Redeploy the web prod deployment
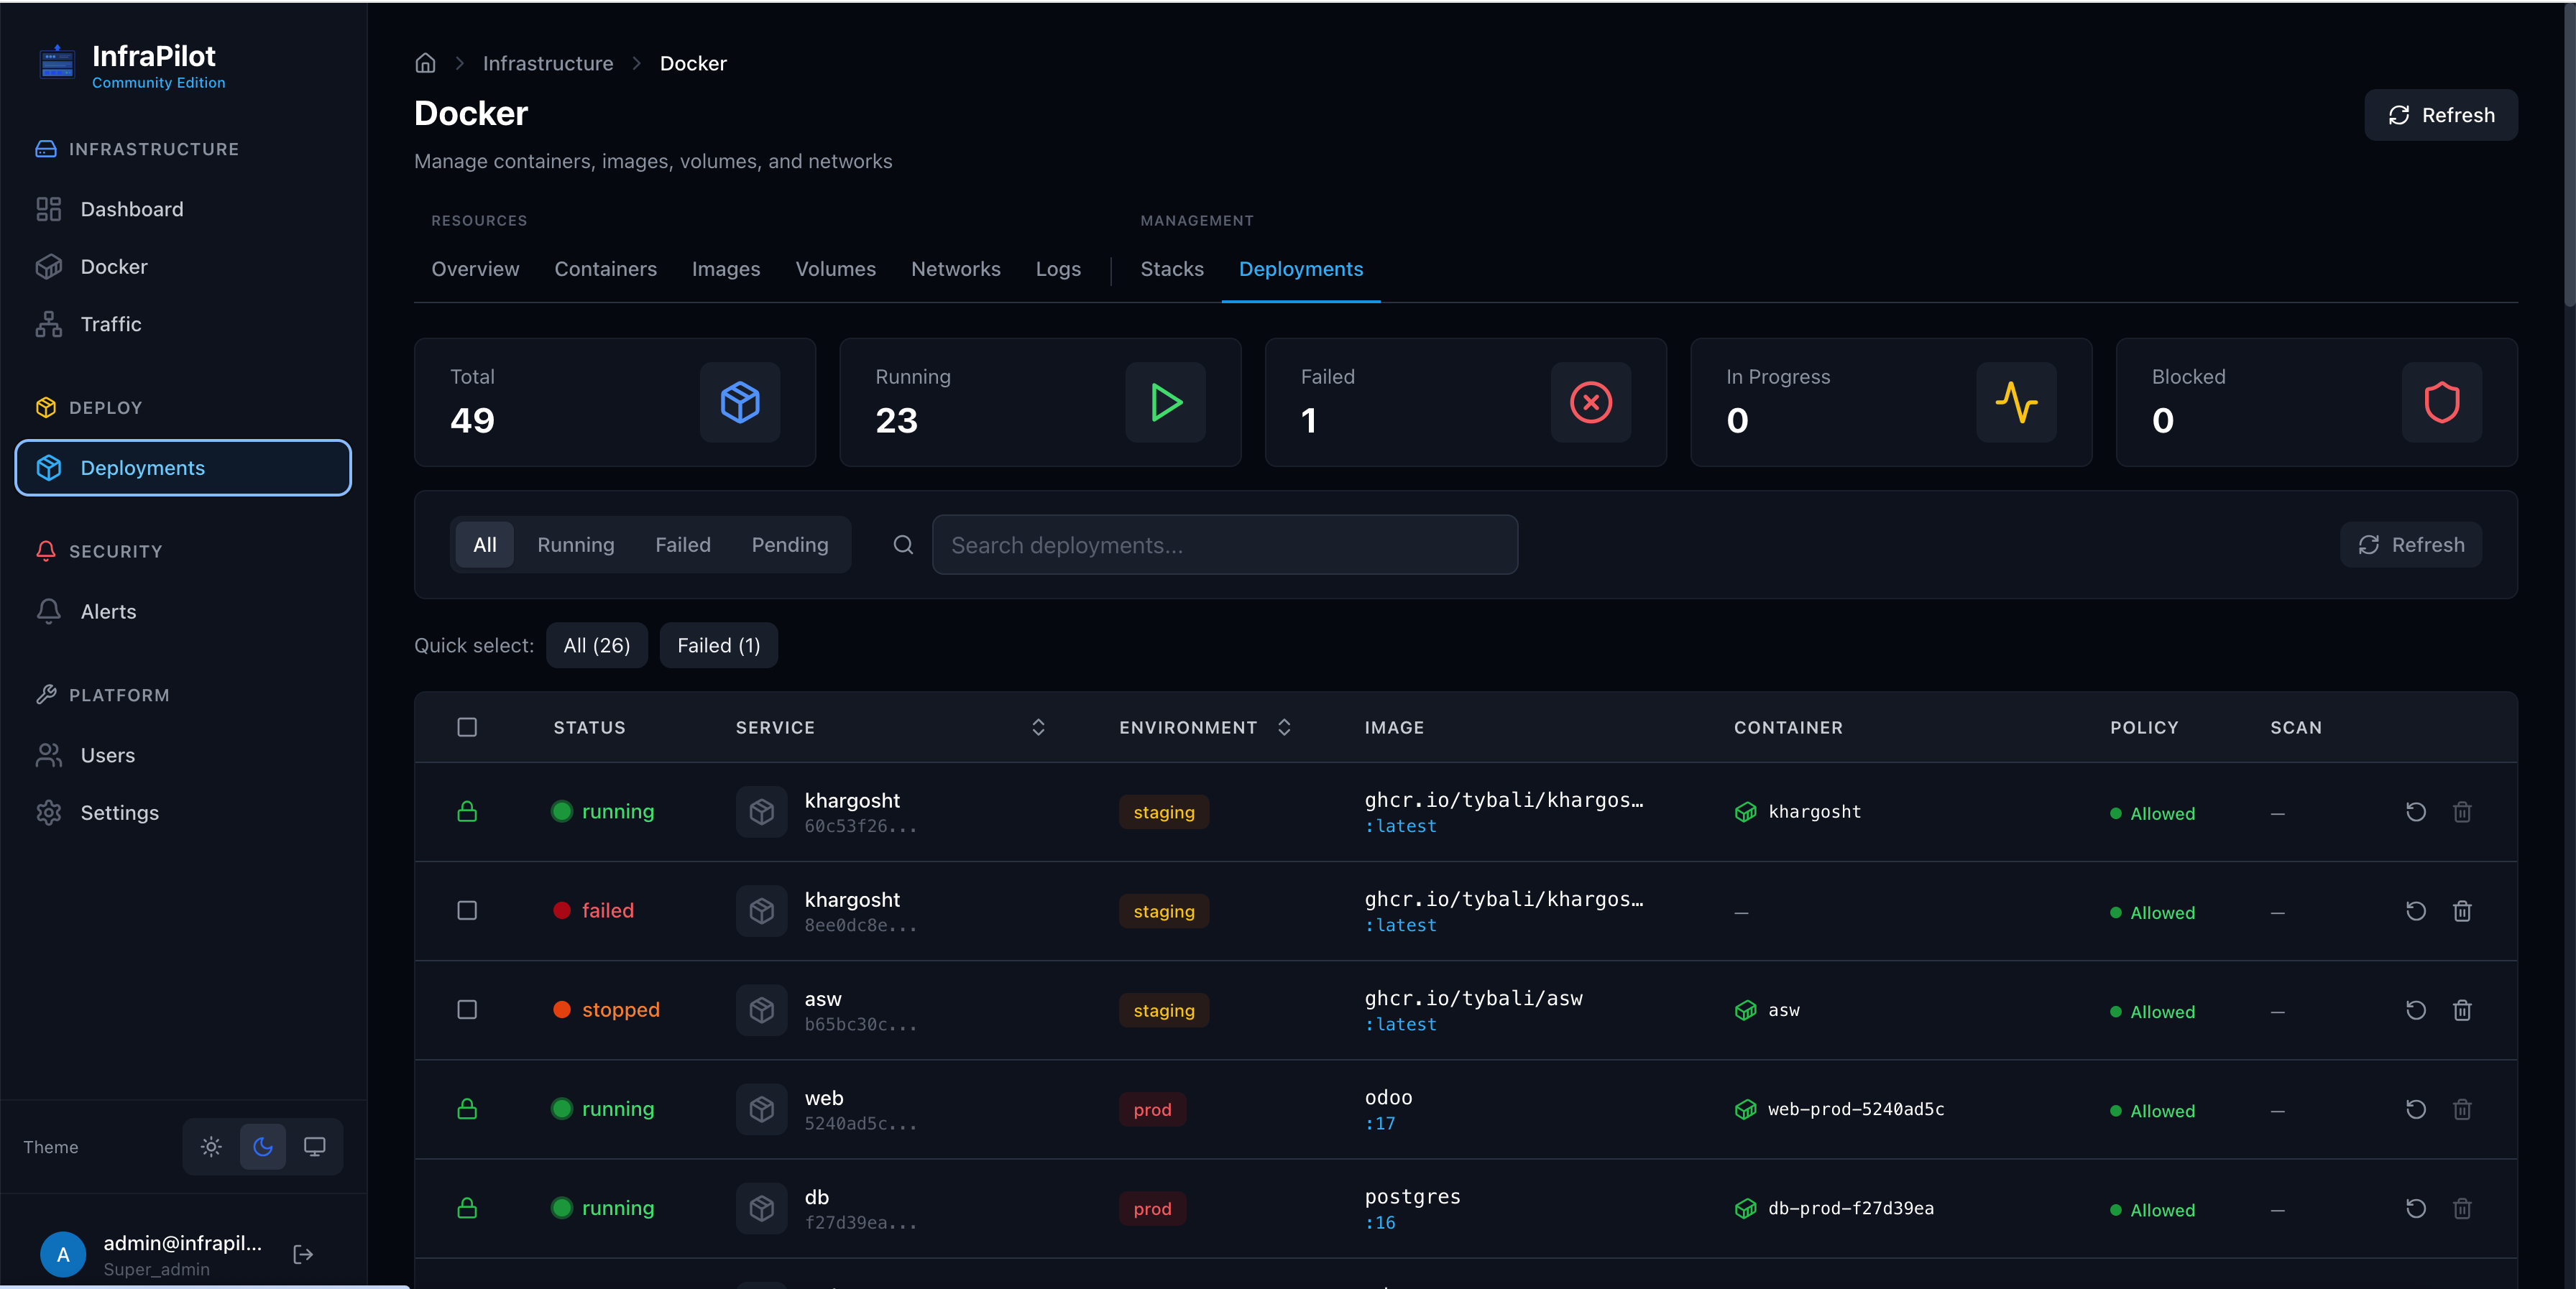This screenshot has height=1289, width=2576. [x=2416, y=1109]
